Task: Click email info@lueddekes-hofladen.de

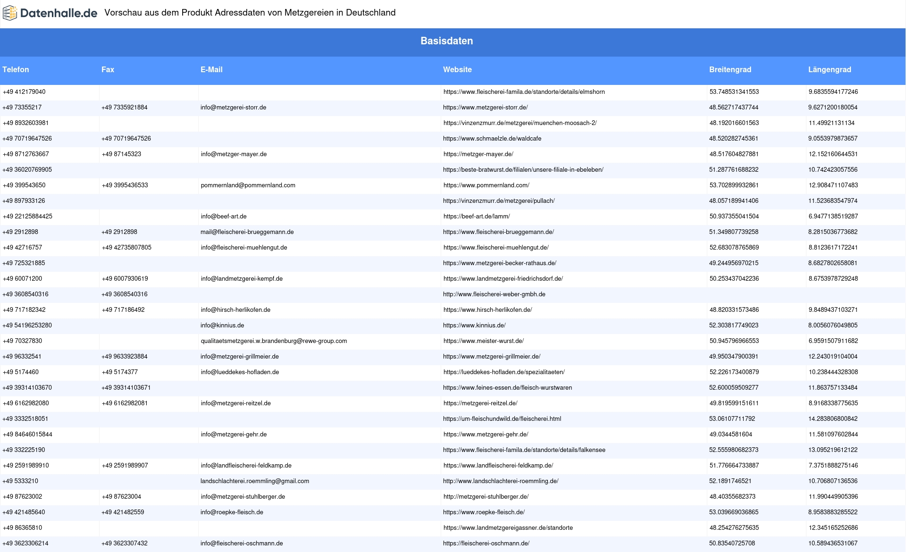Action: [x=240, y=372]
